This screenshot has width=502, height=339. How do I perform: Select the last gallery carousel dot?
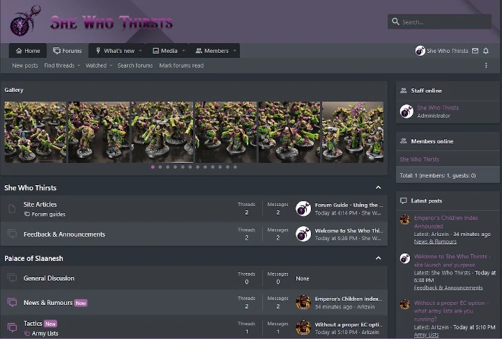tap(235, 167)
